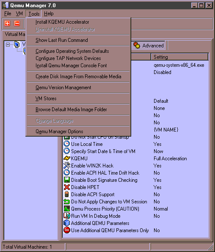Open the File menu
Viewport: 215px width, 252px height.
point(8,14)
